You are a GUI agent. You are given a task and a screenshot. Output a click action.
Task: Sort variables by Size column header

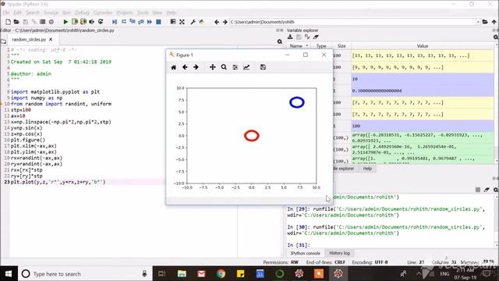point(342,46)
